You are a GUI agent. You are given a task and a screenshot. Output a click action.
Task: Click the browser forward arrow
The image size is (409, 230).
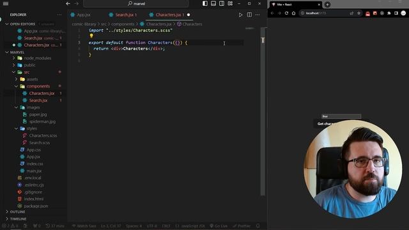[279, 13]
